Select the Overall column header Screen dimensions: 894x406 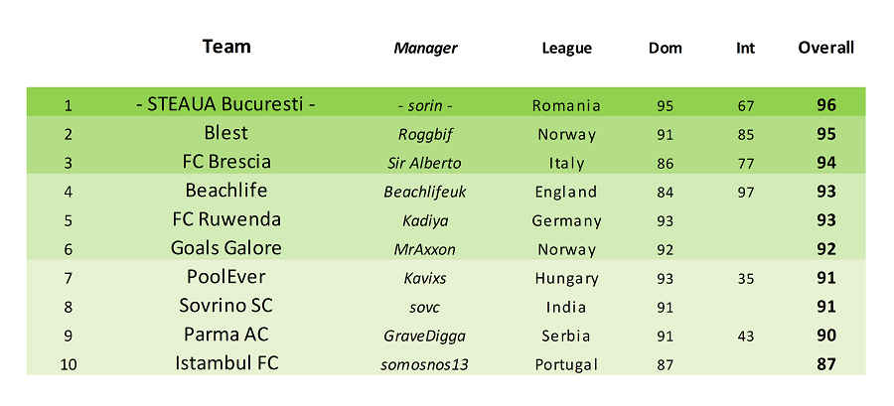click(x=825, y=48)
